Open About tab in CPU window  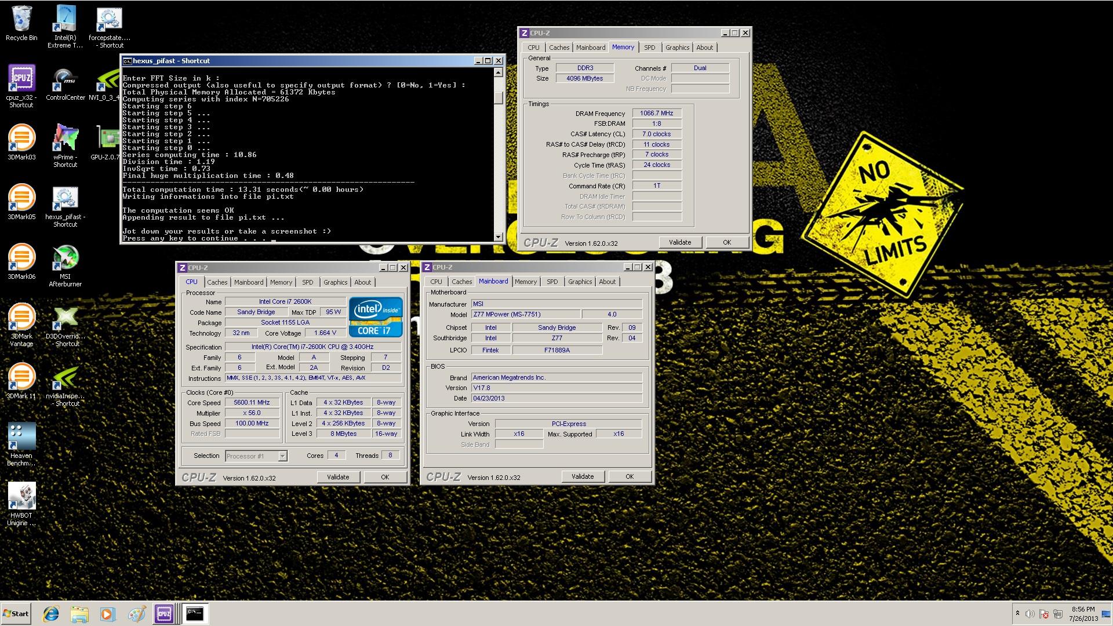point(363,282)
